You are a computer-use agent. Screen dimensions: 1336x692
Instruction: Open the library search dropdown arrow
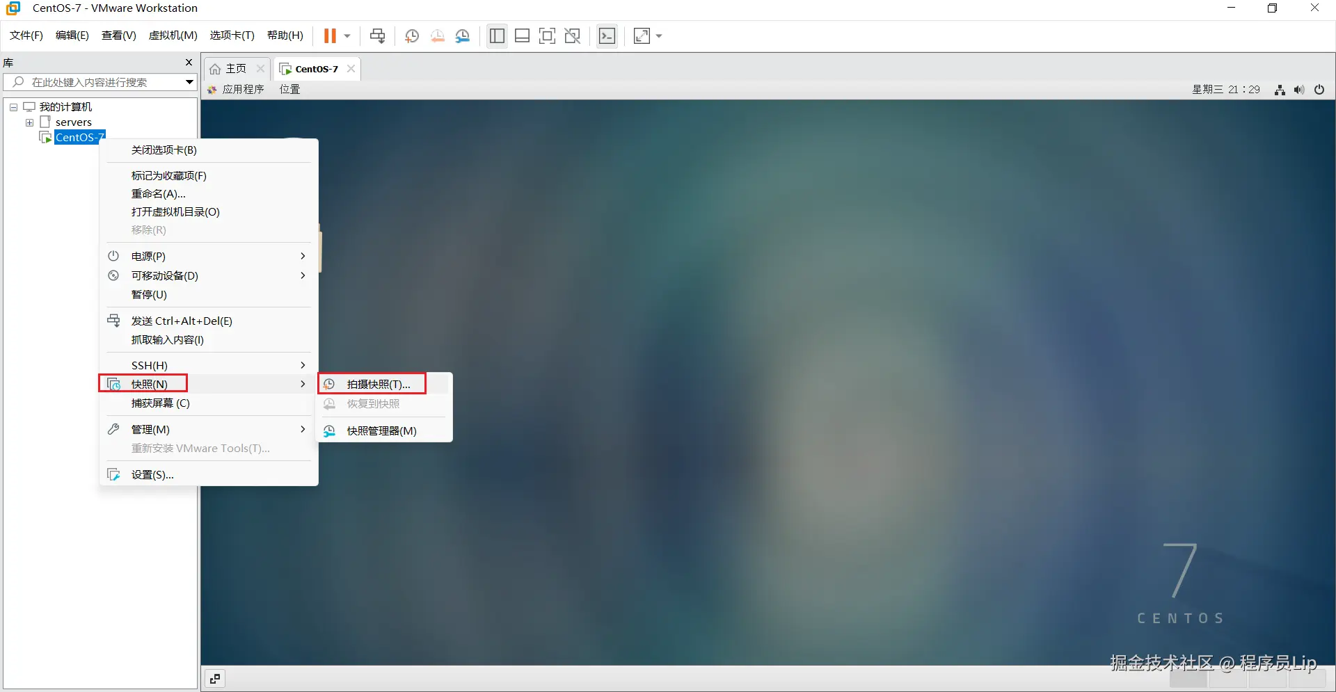pyautogui.click(x=189, y=81)
